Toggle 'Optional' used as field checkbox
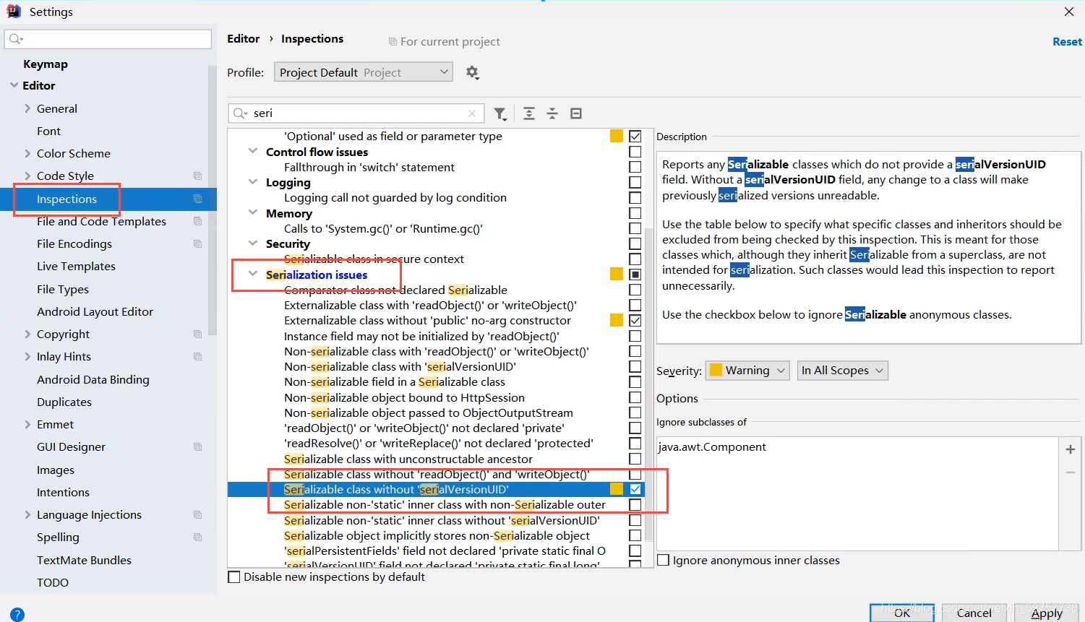 pyautogui.click(x=635, y=136)
